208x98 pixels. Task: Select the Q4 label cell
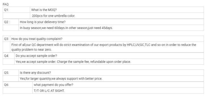click(9, 56)
